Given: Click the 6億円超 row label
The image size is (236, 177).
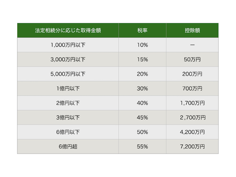Looking at the screenshot, I should (x=68, y=146).
